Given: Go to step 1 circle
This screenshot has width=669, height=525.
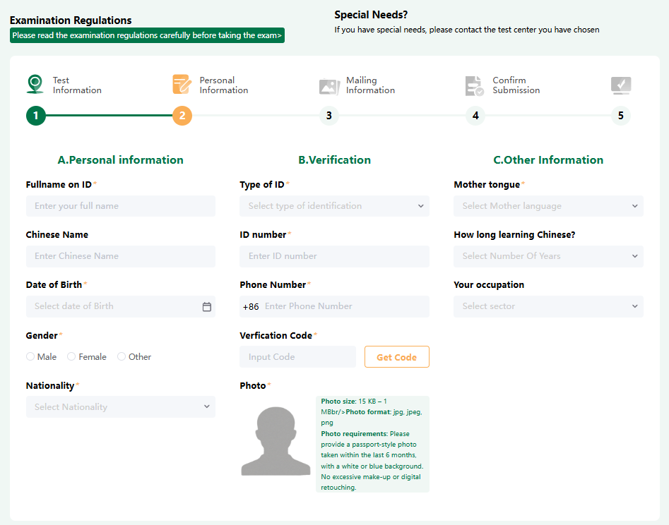Looking at the screenshot, I should [36, 116].
